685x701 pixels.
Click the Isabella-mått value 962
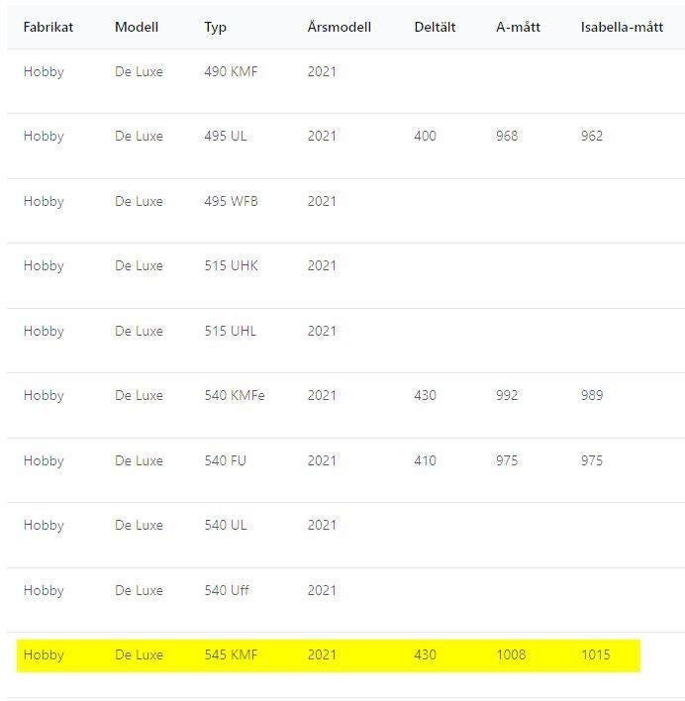click(x=592, y=136)
